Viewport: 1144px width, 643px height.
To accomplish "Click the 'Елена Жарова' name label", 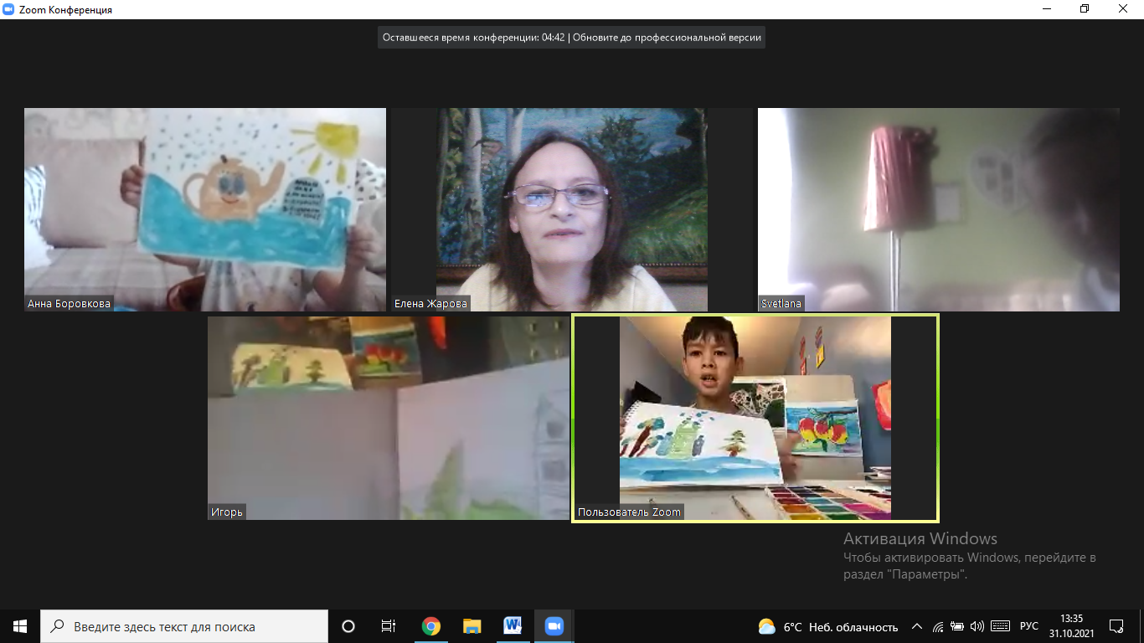I will (430, 304).
